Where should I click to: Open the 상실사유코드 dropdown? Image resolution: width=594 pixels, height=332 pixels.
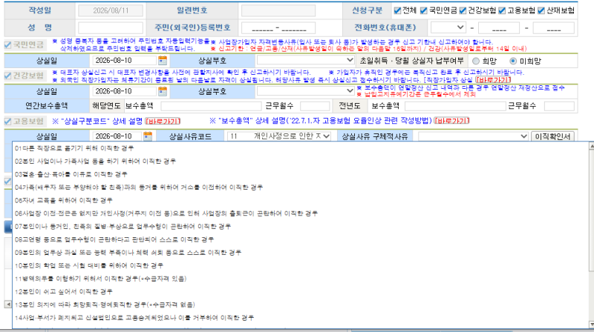(279, 136)
